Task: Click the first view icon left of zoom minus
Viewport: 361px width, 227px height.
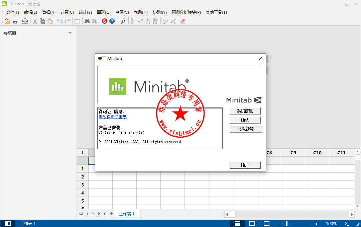Action: pyautogui.click(x=237, y=223)
